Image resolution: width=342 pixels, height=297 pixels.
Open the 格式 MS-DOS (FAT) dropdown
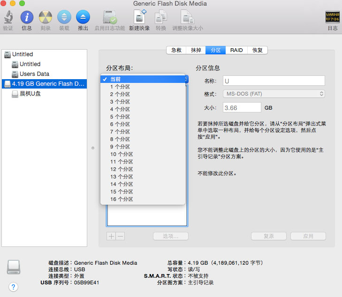tap(274, 94)
